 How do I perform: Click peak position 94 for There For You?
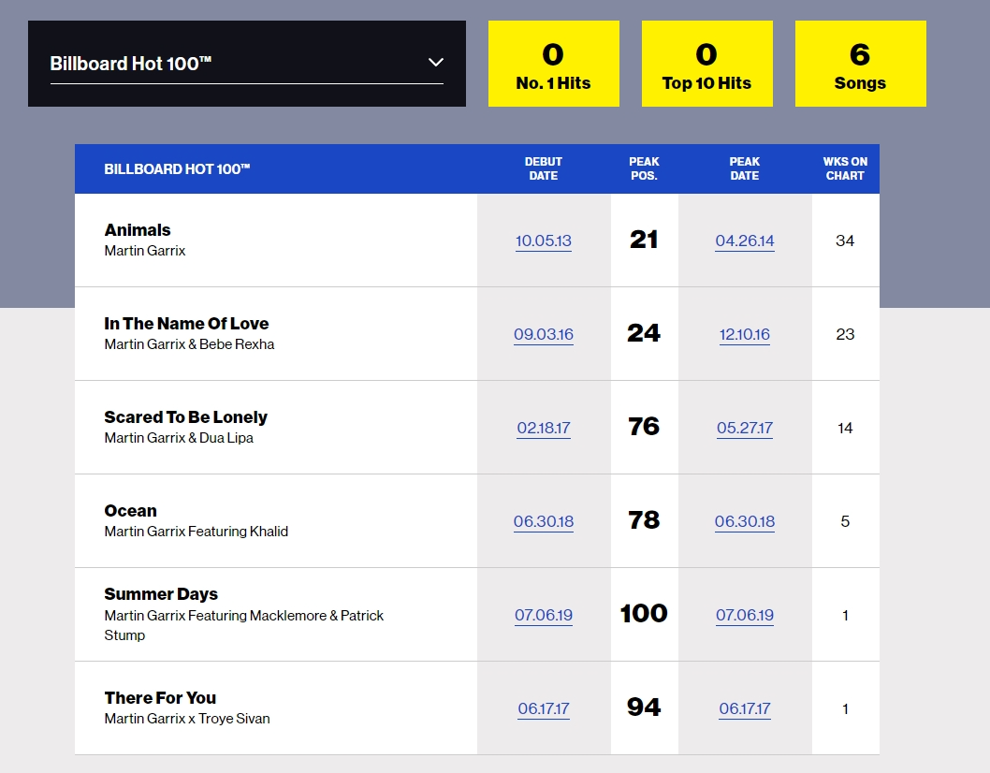[x=644, y=707]
